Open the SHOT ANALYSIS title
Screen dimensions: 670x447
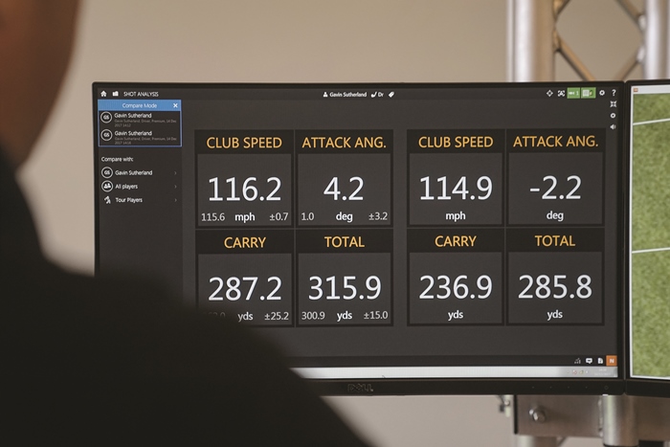[141, 94]
